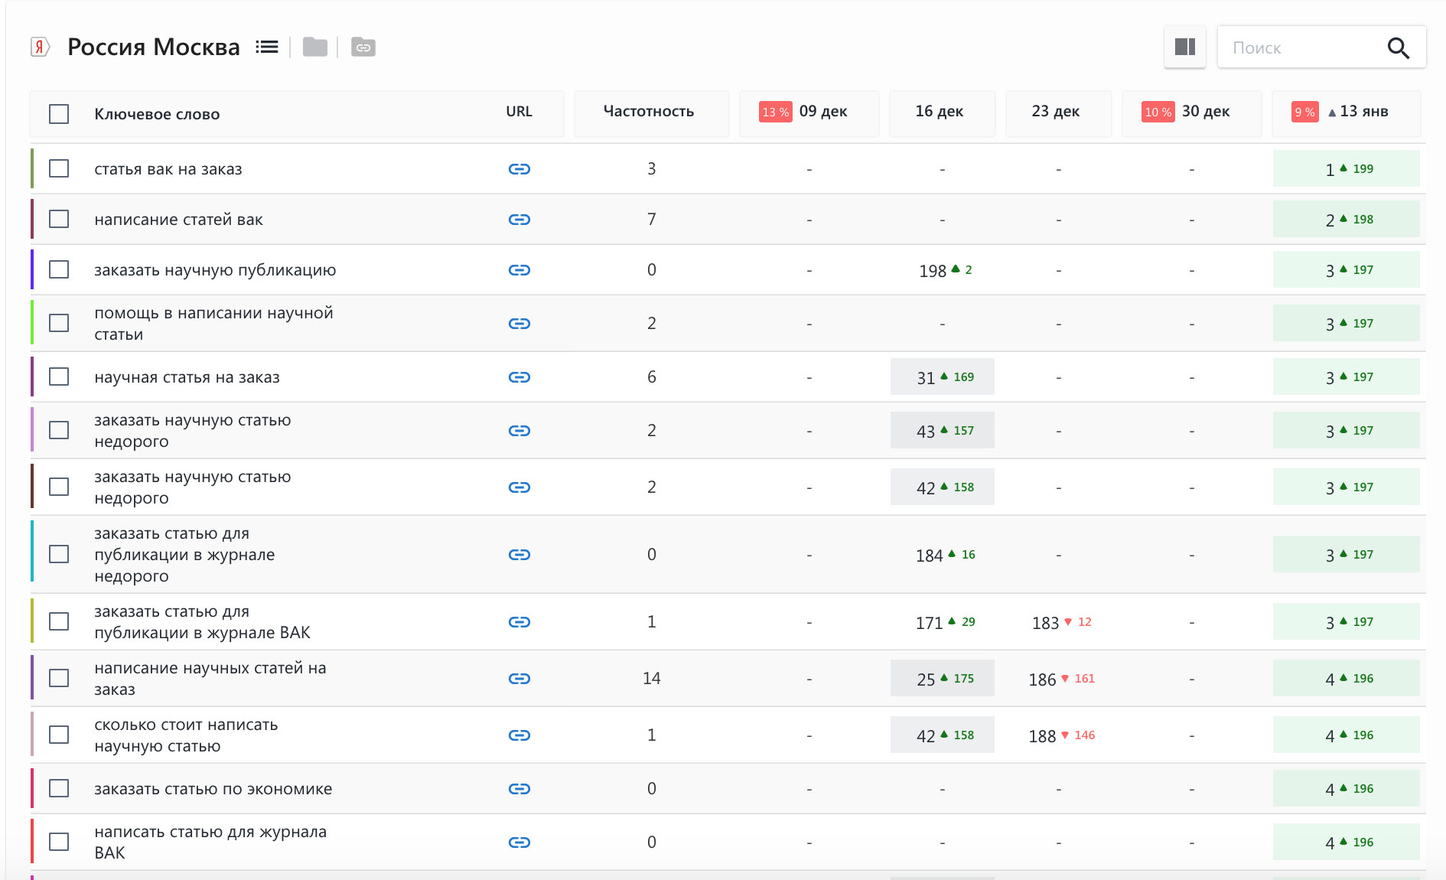Open URL link for сколько стоит написать научную статью
This screenshot has height=880, width=1446.
[519, 735]
